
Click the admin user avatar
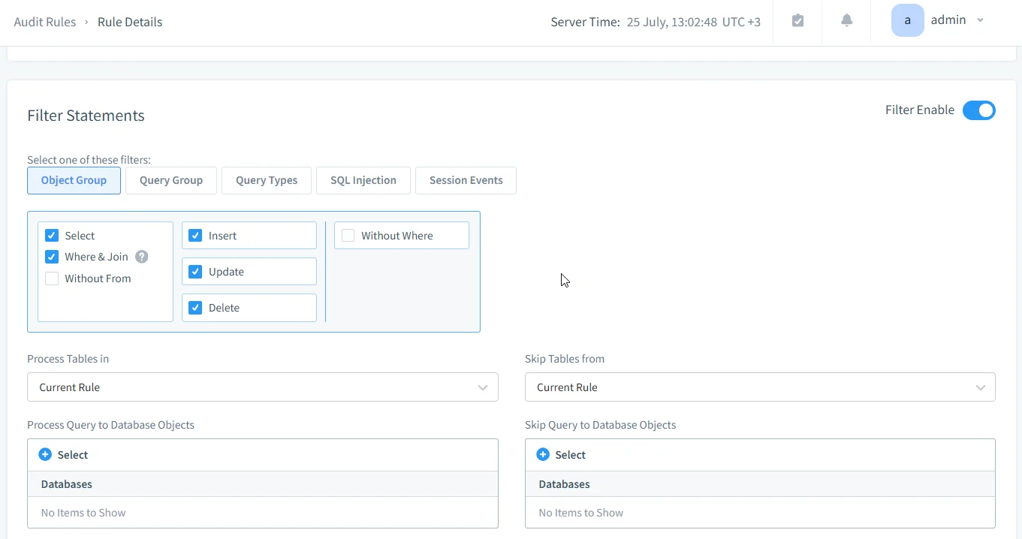tap(907, 21)
